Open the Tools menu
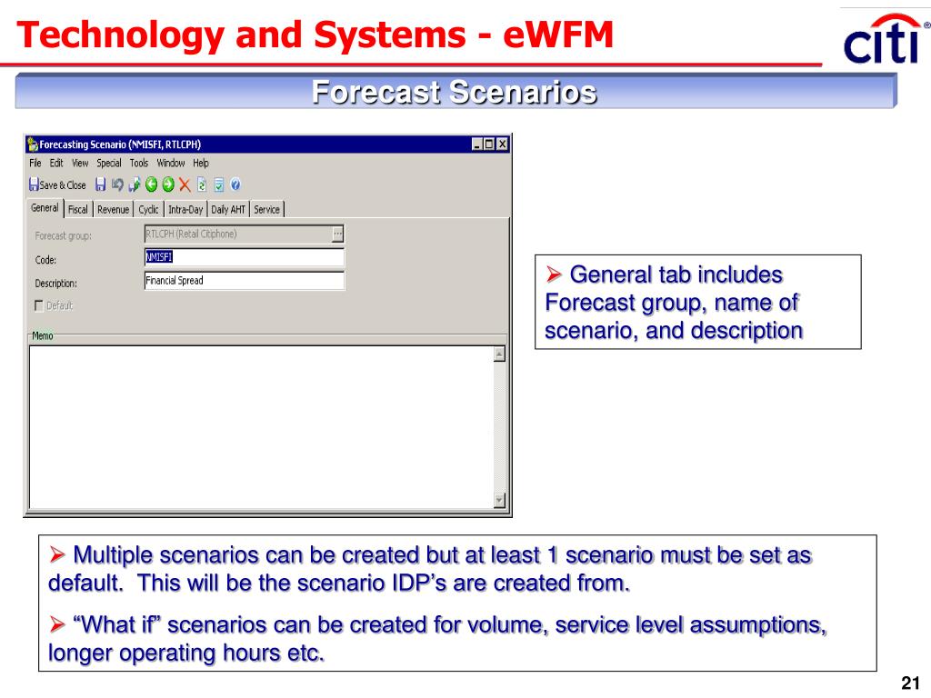The image size is (931, 698). pyautogui.click(x=139, y=164)
